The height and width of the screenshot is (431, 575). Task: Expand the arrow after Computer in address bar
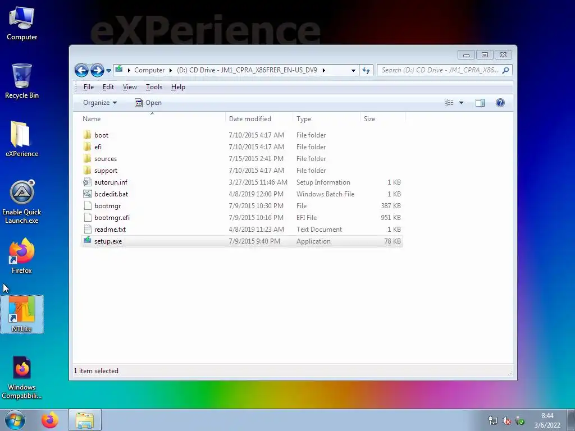171,70
